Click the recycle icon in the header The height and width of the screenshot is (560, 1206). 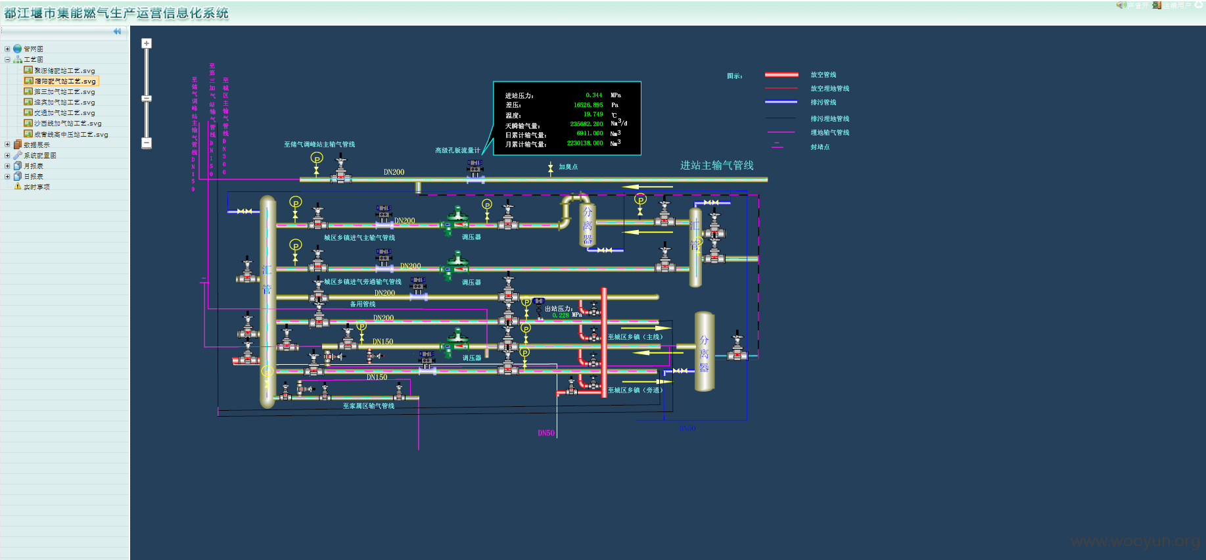coord(1199,5)
